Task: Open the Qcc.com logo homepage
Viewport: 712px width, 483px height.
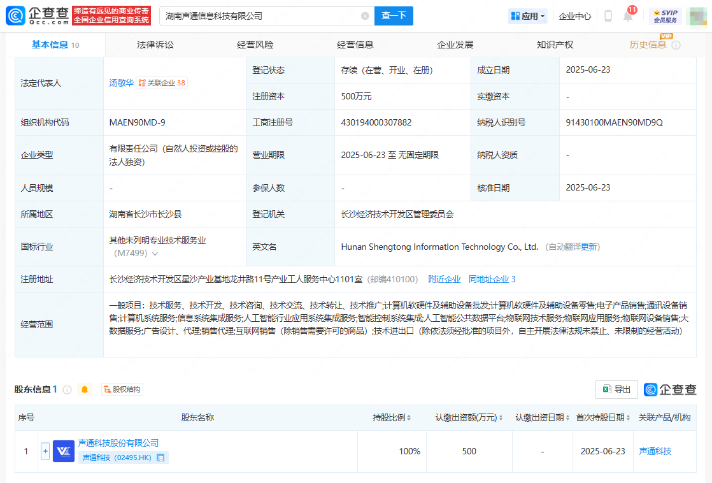Action: point(38,15)
